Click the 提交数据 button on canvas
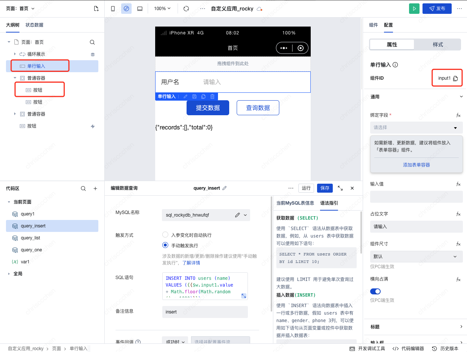The width and height of the screenshot is (467, 352). pos(208,108)
